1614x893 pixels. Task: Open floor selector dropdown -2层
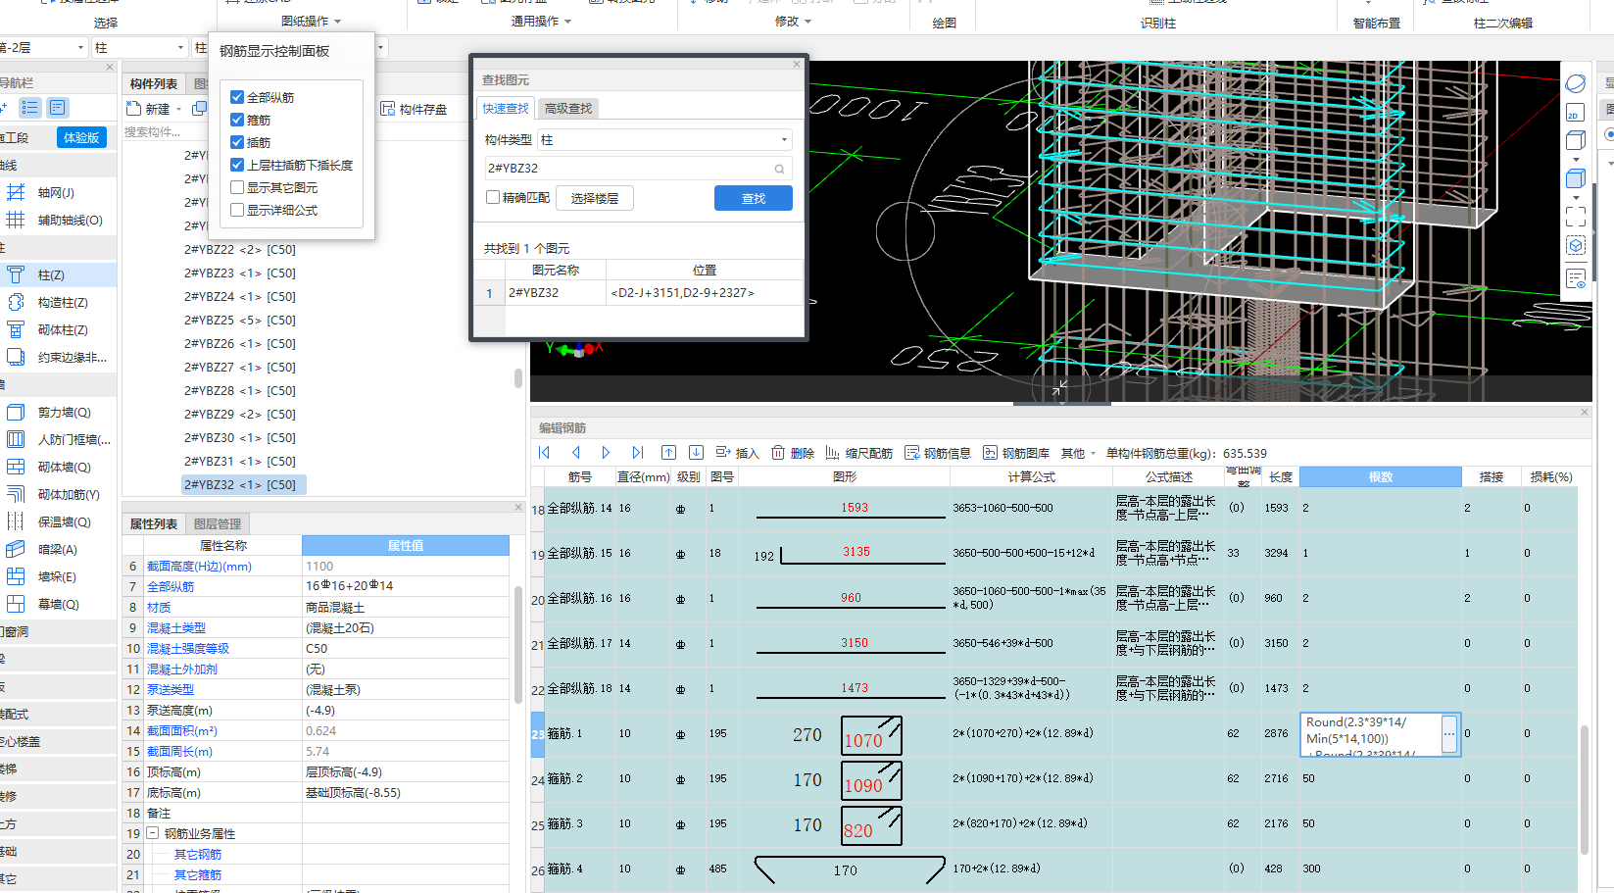pyautogui.click(x=80, y=47)
